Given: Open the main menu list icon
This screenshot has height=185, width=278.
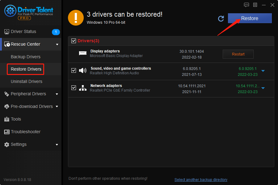Looking at the screenshot, I should coord(255,5).
